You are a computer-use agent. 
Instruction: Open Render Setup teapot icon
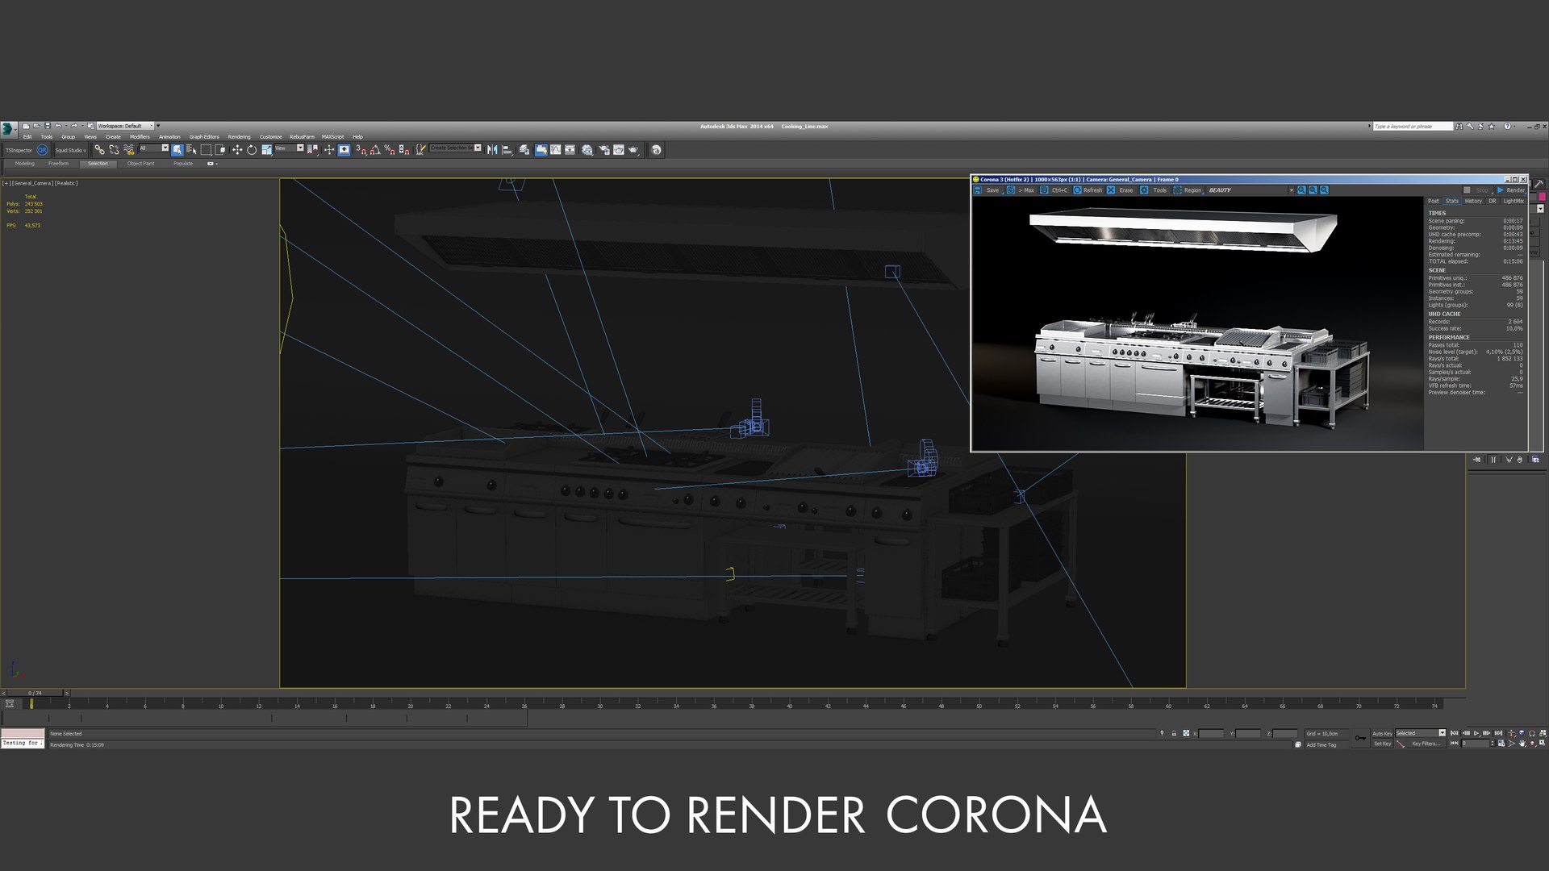[x=603, y=150]
